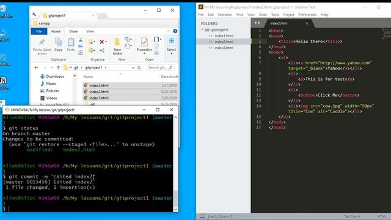Click the Rename icon in Organize group
Image resolution: width=391 pixels, height=220 pixels.
coord(102,50)
